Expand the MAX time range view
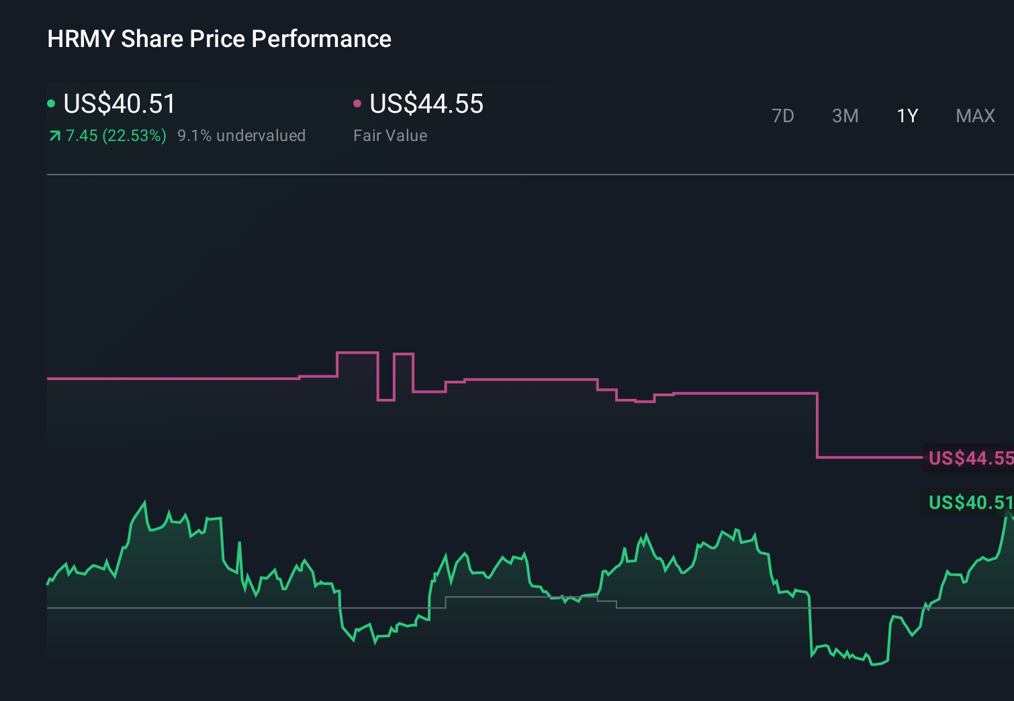 click(974, 115)
